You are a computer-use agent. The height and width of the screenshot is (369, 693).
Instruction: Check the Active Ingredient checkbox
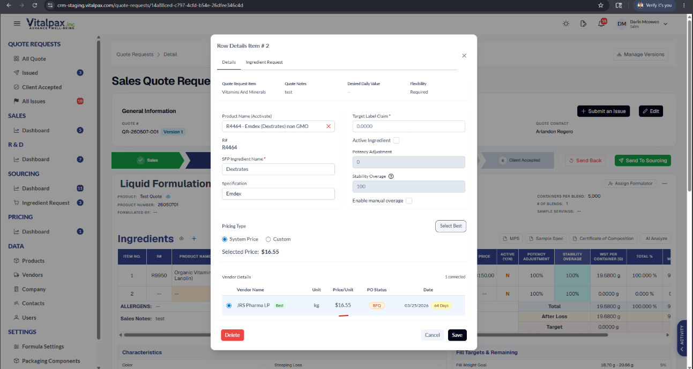click(x=396, y=140)
